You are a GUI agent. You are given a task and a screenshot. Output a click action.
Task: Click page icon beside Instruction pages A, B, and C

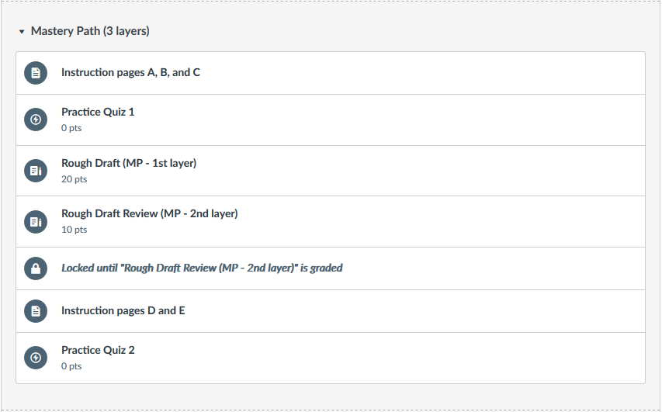(x=35, y=73)
